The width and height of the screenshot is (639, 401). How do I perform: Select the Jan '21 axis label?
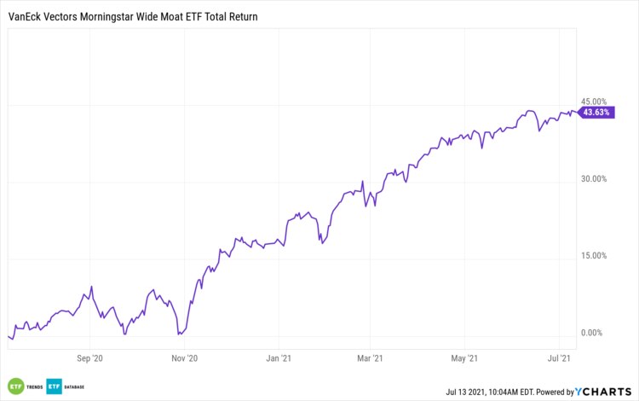coord(280,359)
